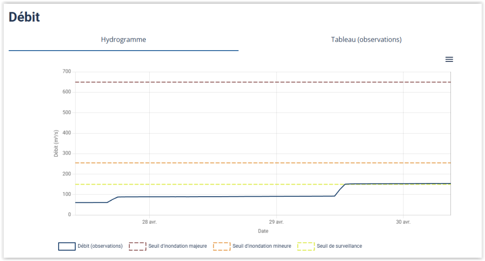Select the 28 avr. date axis label
This screenshot has height=261, width=485.
pos(149,222)
